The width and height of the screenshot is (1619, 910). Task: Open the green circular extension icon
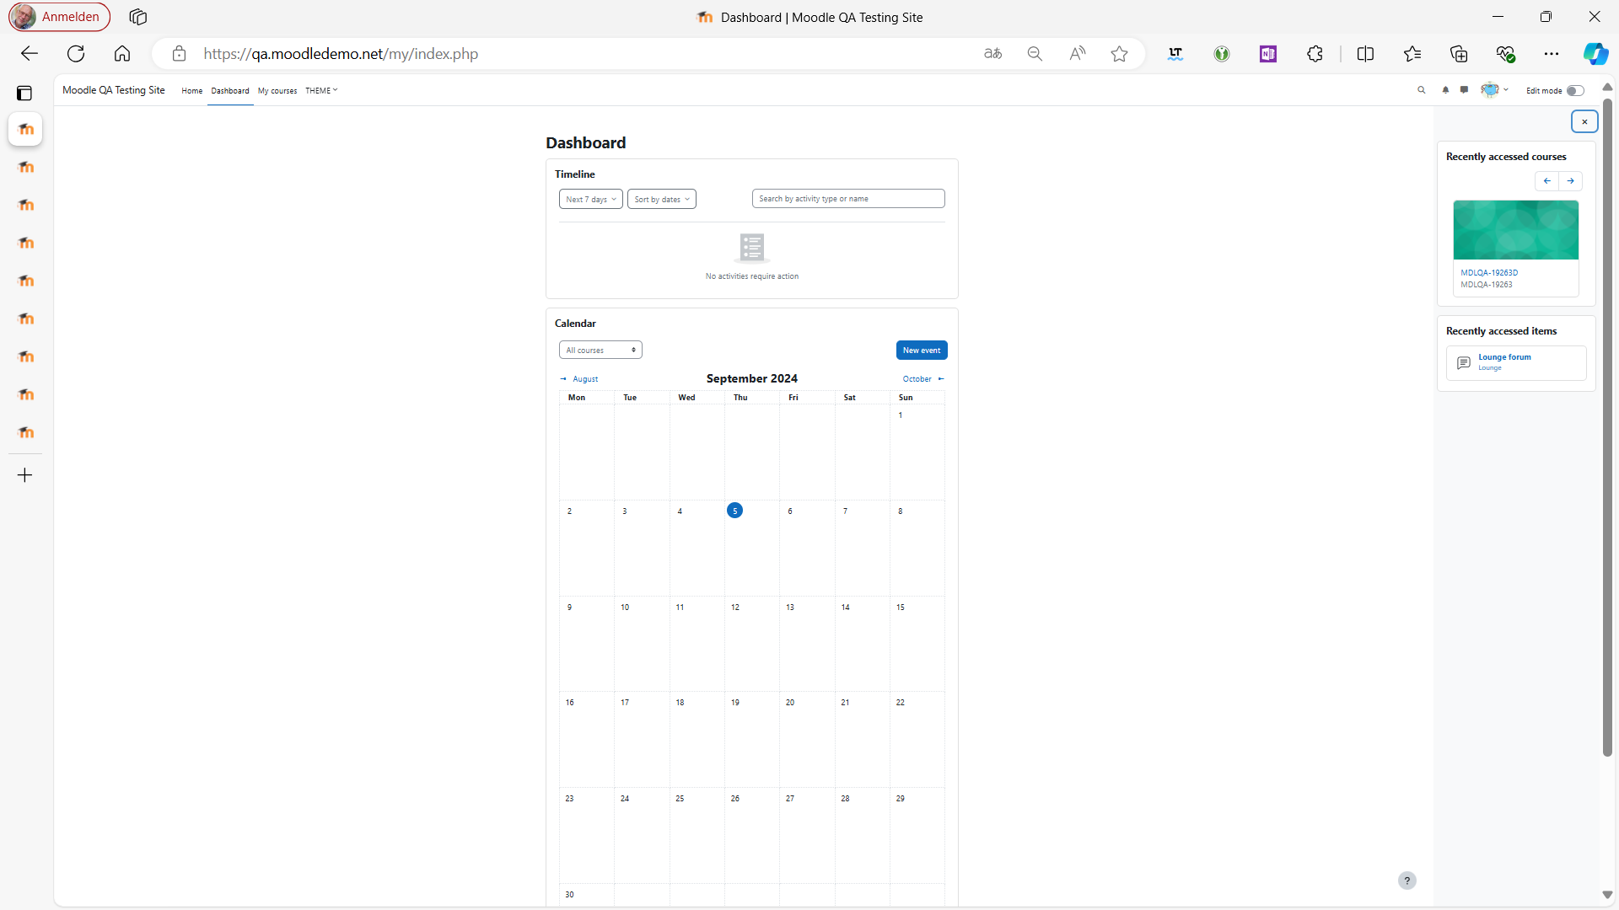point(1222,54)
